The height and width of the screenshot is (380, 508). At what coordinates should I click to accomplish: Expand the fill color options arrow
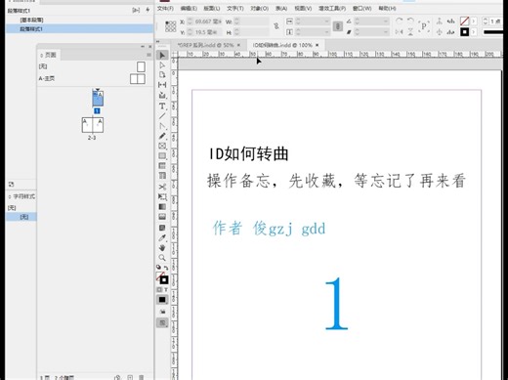(474, 21)
